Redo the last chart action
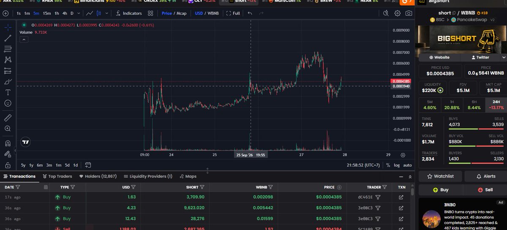507x230 pixels. point(261,13)
